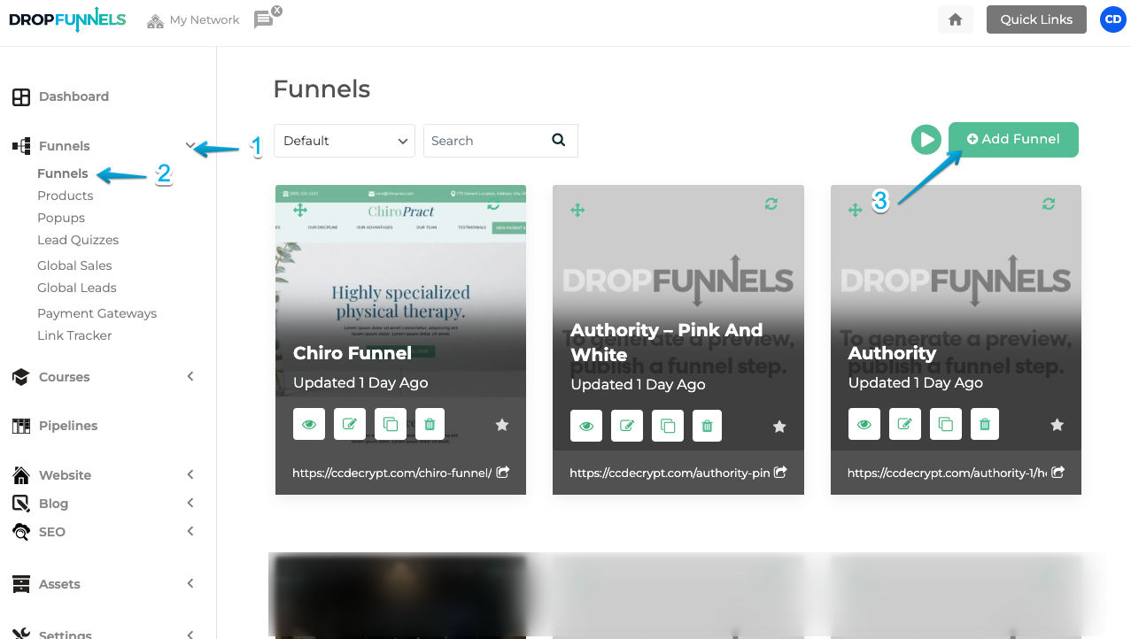Go to Products submenu item
The height and width of the screenshot is (639, 1131).
(66, 196)
